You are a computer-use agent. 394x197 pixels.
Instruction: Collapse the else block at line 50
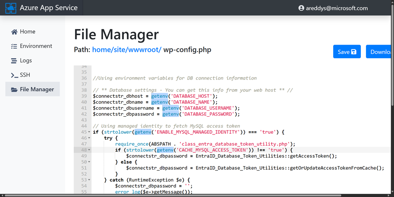coord(89,162)
